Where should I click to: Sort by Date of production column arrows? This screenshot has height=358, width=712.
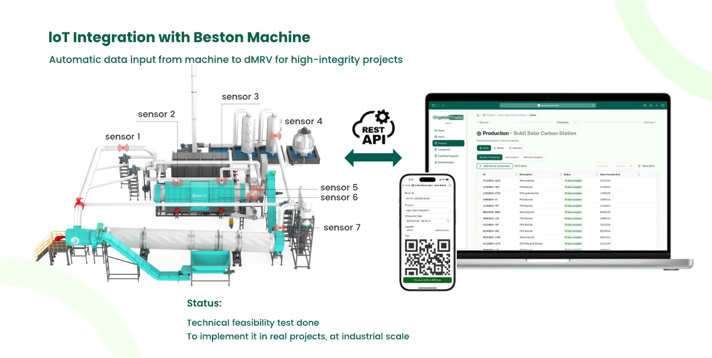point(639,174)
